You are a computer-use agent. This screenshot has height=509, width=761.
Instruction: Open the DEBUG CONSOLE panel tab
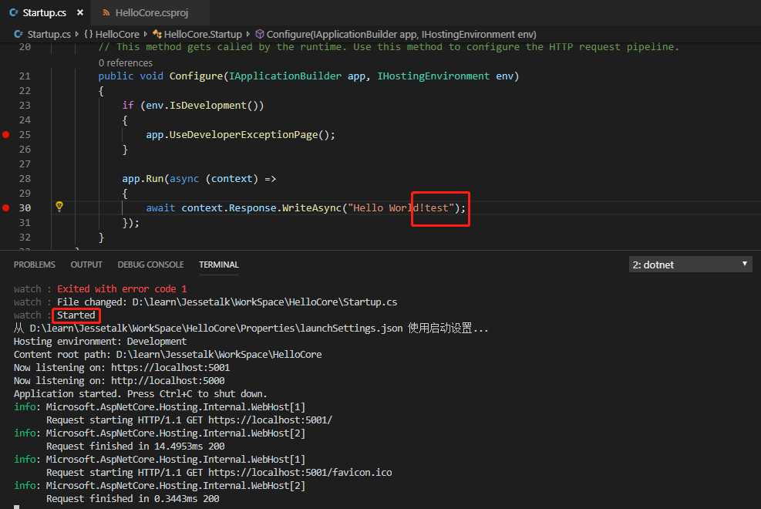click(150, 265)
